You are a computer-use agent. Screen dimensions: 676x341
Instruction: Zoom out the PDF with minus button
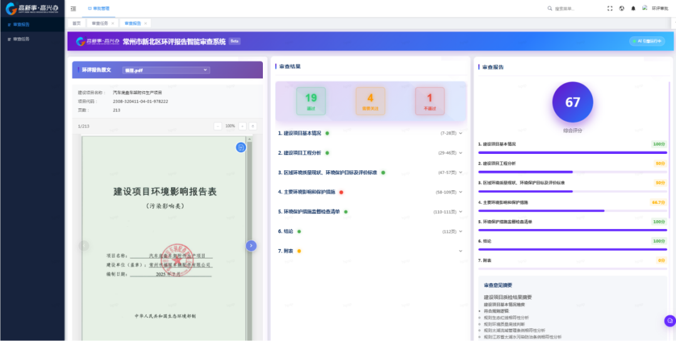click(218, 126)
